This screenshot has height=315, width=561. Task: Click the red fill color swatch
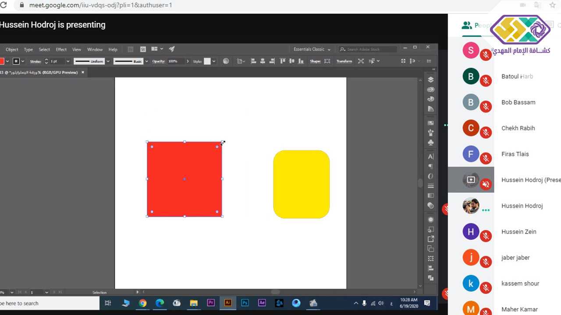(2, 61)
